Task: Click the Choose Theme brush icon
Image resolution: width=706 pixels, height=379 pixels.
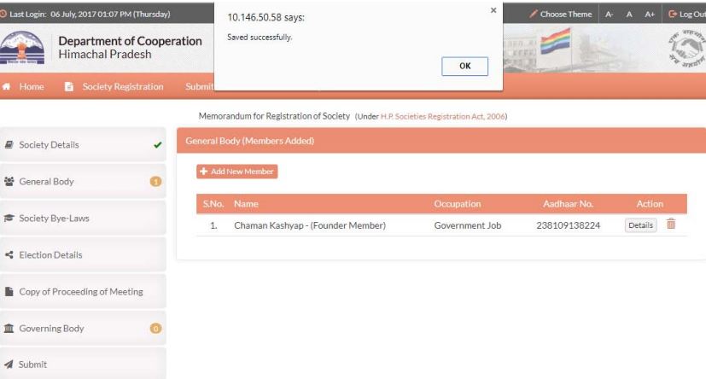Action: pos(533,14)
